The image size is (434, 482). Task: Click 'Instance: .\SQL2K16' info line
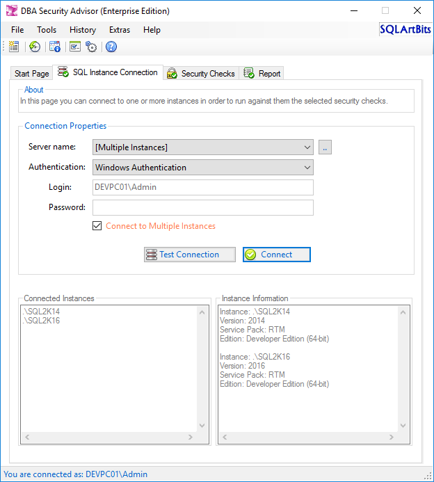[x=255, y=357]
